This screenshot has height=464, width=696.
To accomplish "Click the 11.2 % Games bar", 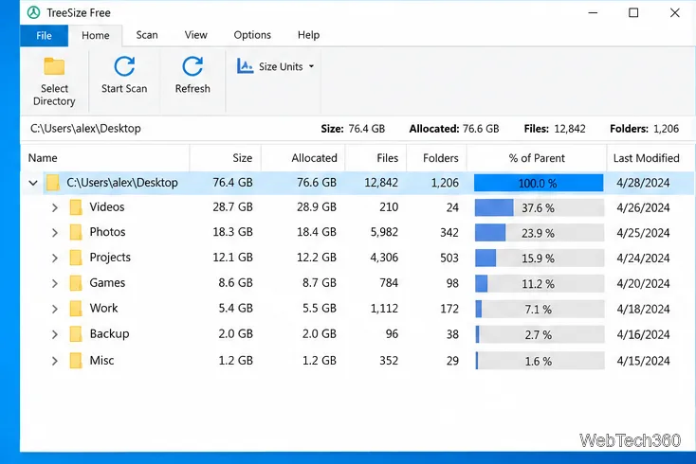I will click(x=540, y=284).
